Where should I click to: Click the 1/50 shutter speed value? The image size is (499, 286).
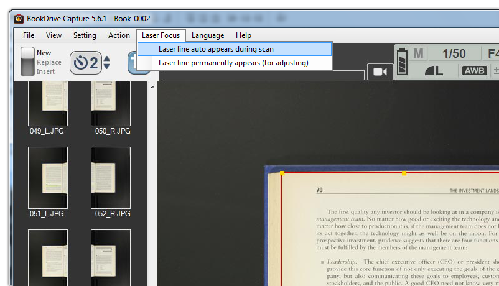coord(454,53)
